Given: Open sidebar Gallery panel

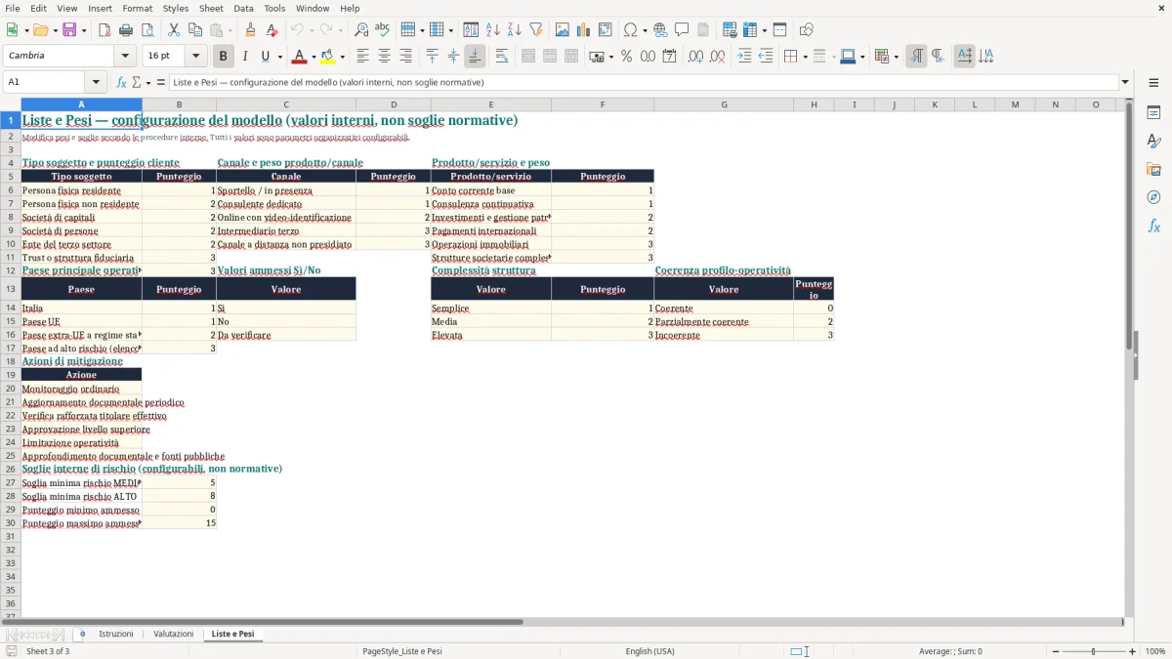Looking at the screenshot, I should pyautogui.click(x=1153, y=169).
